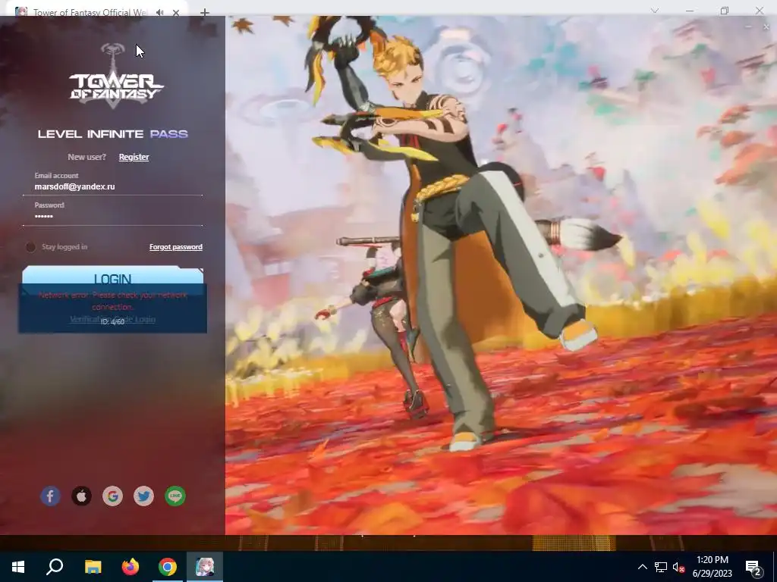Close the Tower of Fantasy tab
The height and width of the screenshot is (582, 777).
[x=176, y=12]
